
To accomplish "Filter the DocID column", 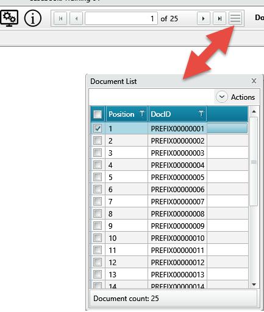I will point(201,113).
